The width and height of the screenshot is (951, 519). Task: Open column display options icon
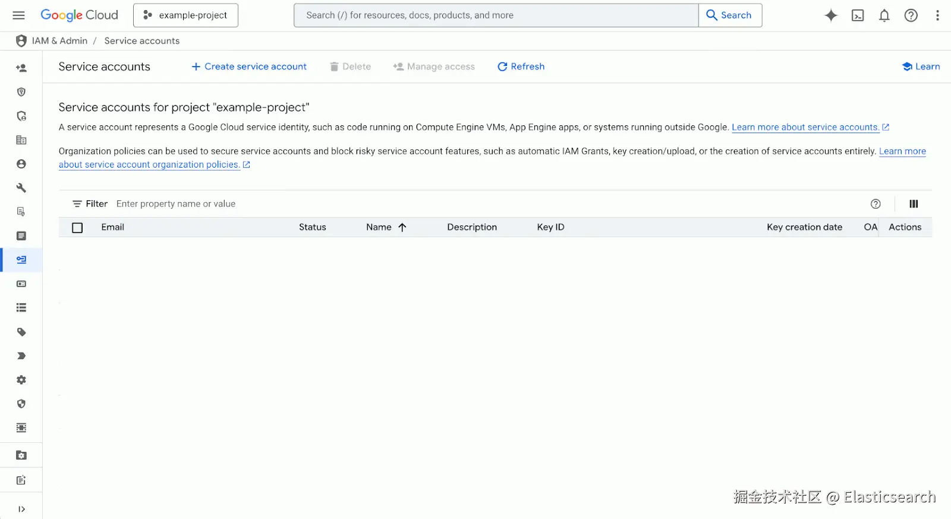click(914, 204)
